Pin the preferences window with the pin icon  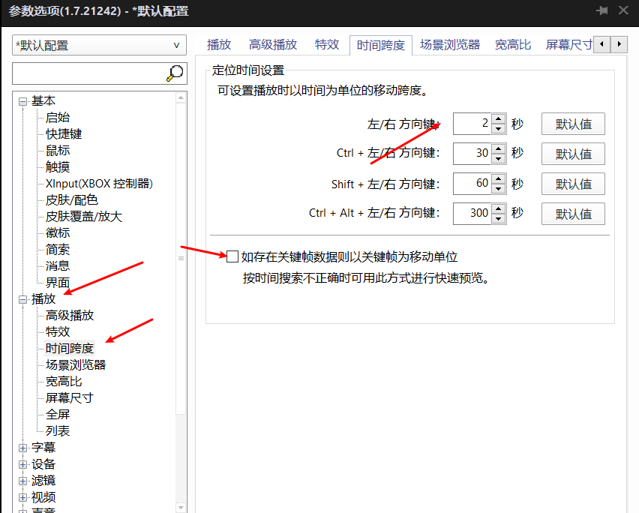602,10
